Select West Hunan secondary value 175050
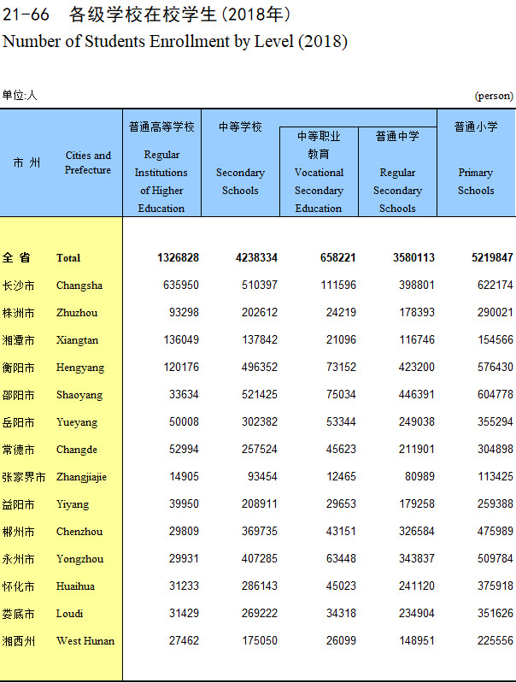This screenshot has width=516, height=683. (x=260, y=641)
